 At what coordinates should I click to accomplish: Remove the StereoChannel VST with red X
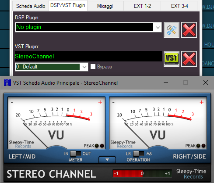[x=189, y=59]
